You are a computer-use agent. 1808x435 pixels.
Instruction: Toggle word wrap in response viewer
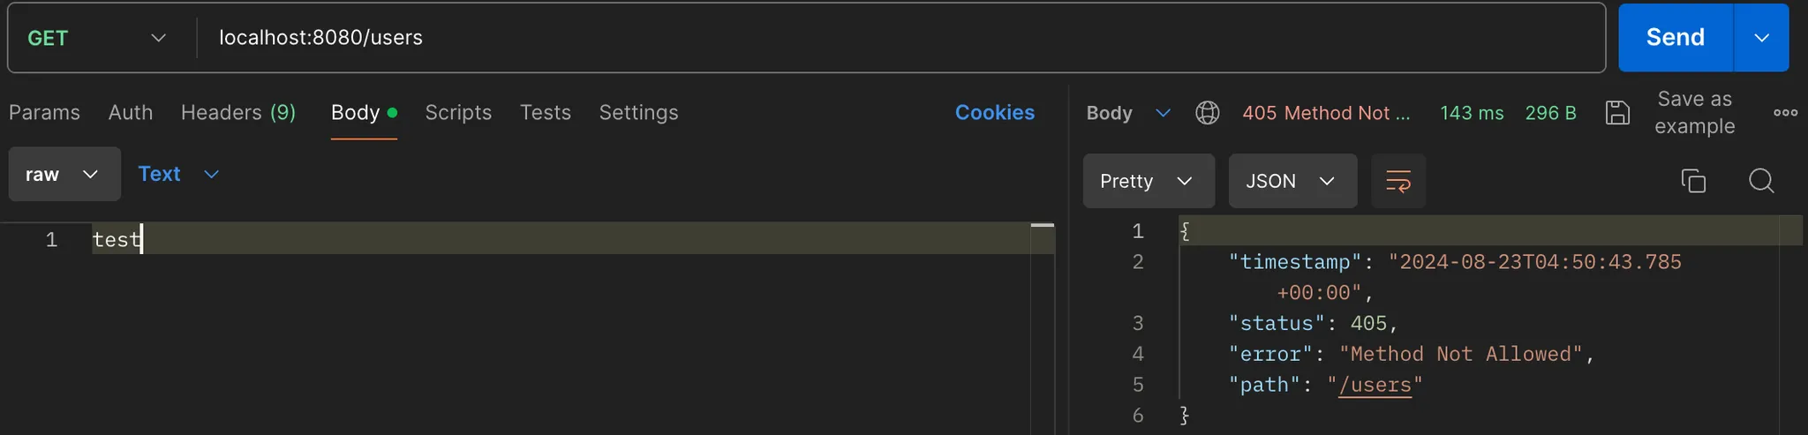(1397, 181)
